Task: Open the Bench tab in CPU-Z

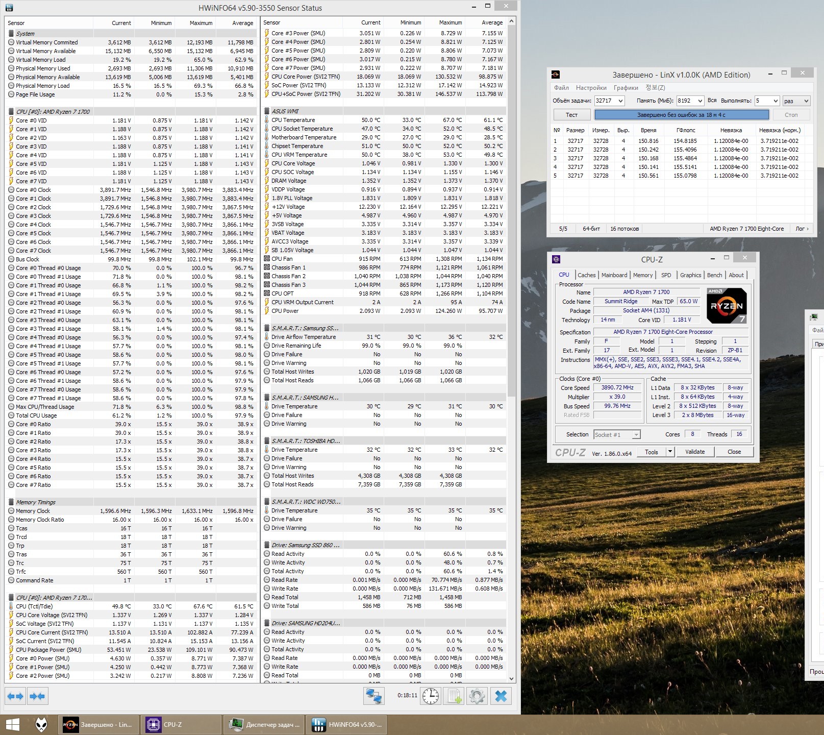Action: click(715, 275)
